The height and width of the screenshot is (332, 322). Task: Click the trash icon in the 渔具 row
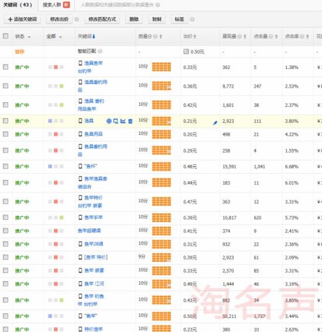pyautogui.click(x=131, y=121)
